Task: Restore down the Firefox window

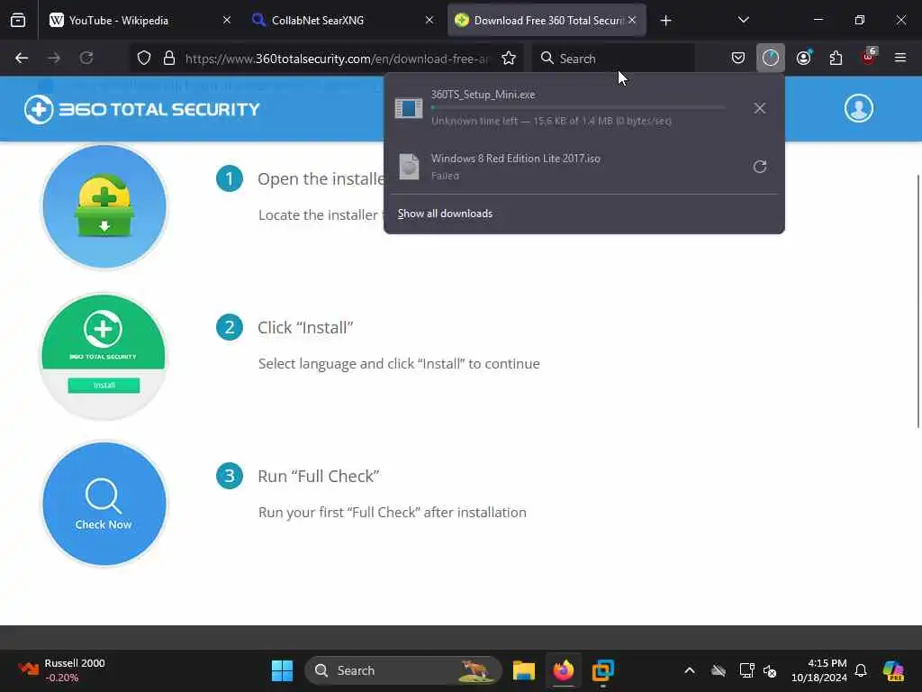Action: pos(859,20)
